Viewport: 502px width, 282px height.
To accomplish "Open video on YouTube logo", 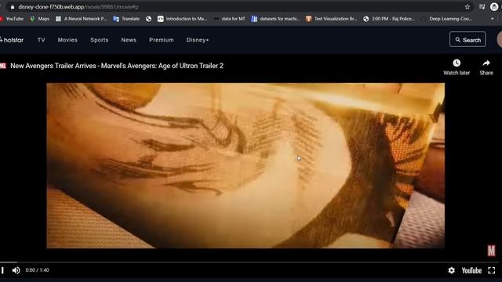I will point(471,270).
